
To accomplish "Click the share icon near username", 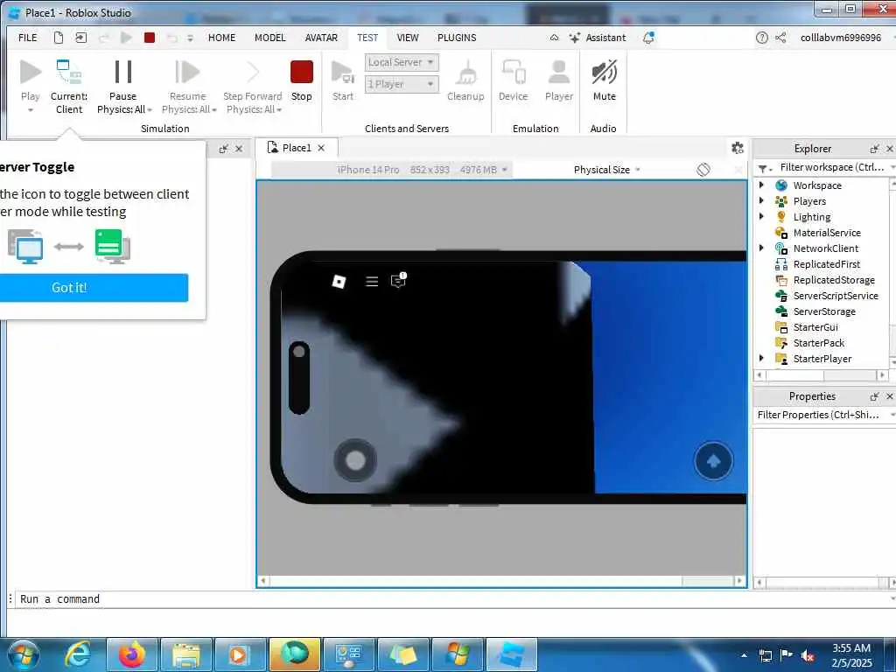I will pos(780,38).
